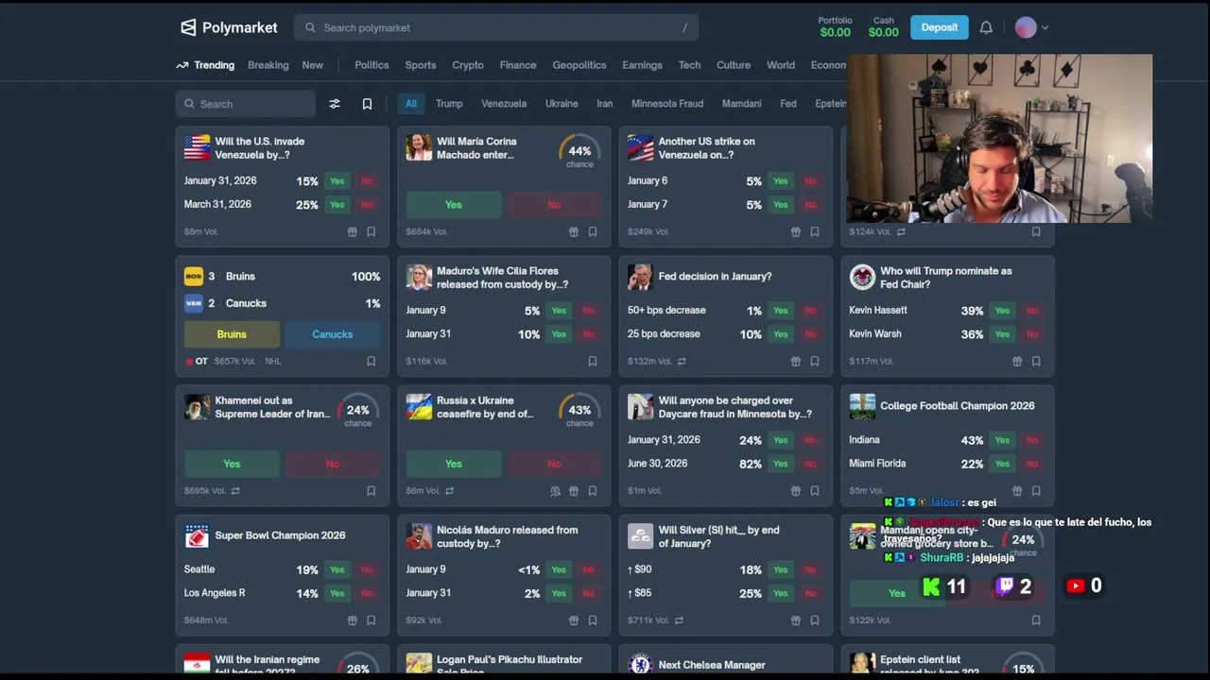Bookmark the Daycare fraud in Minnesota market

pos(814,490)
